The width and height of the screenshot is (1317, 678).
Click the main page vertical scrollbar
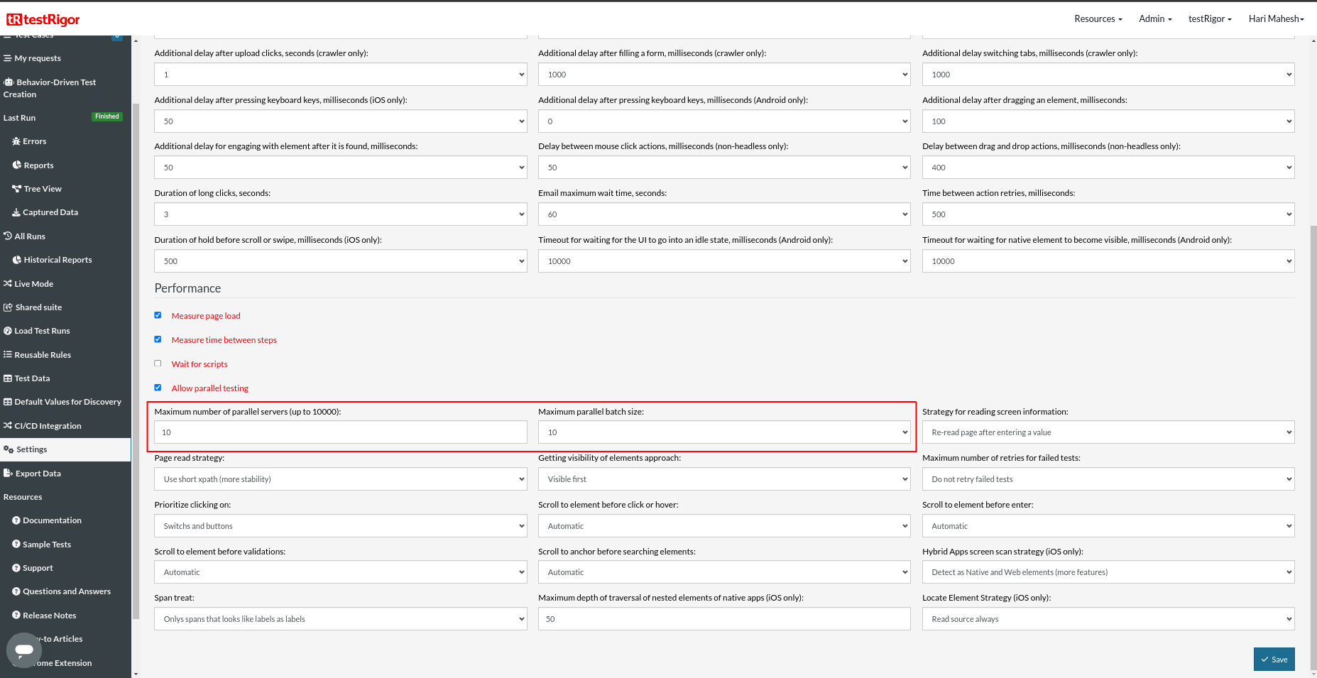pyautogui.click(x=1313, y=426)
